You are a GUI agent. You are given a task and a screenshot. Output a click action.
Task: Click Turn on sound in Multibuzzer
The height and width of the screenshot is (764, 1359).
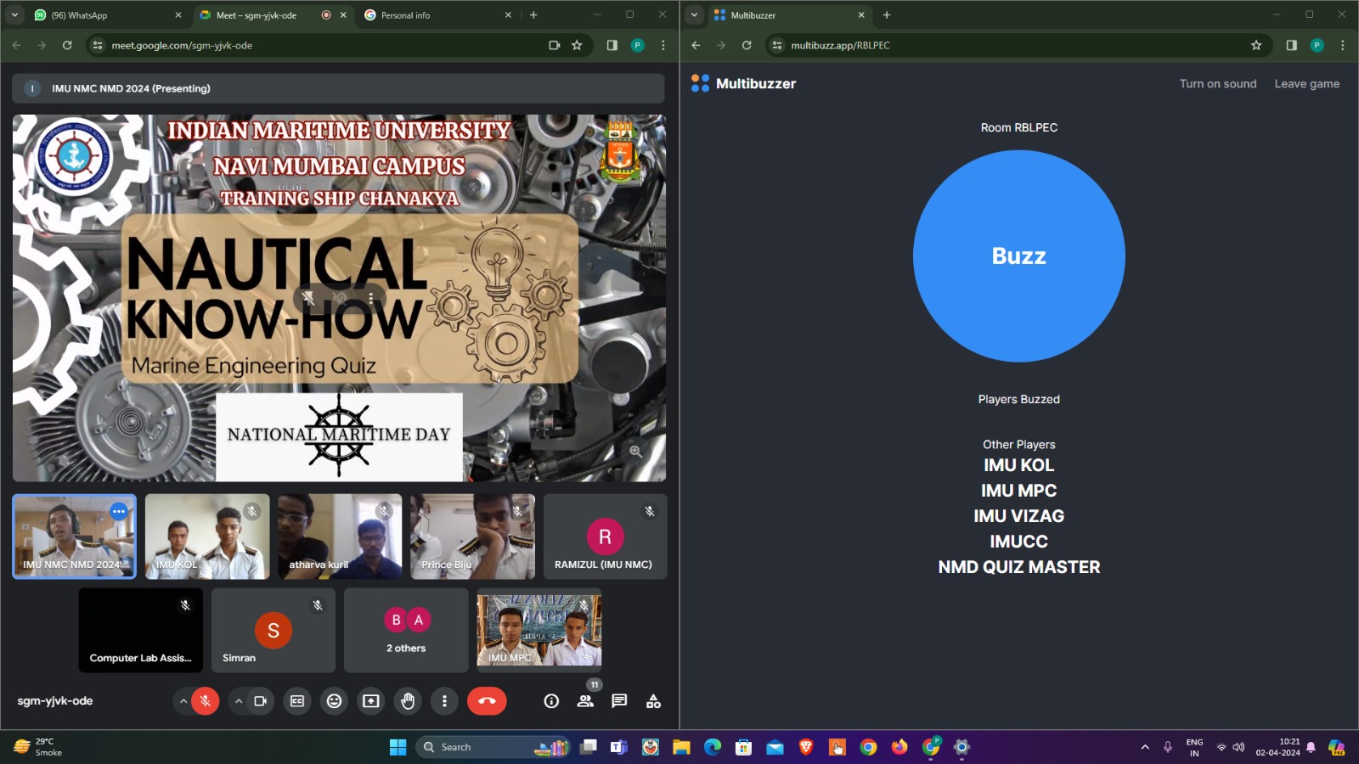tap(1217, 83)
